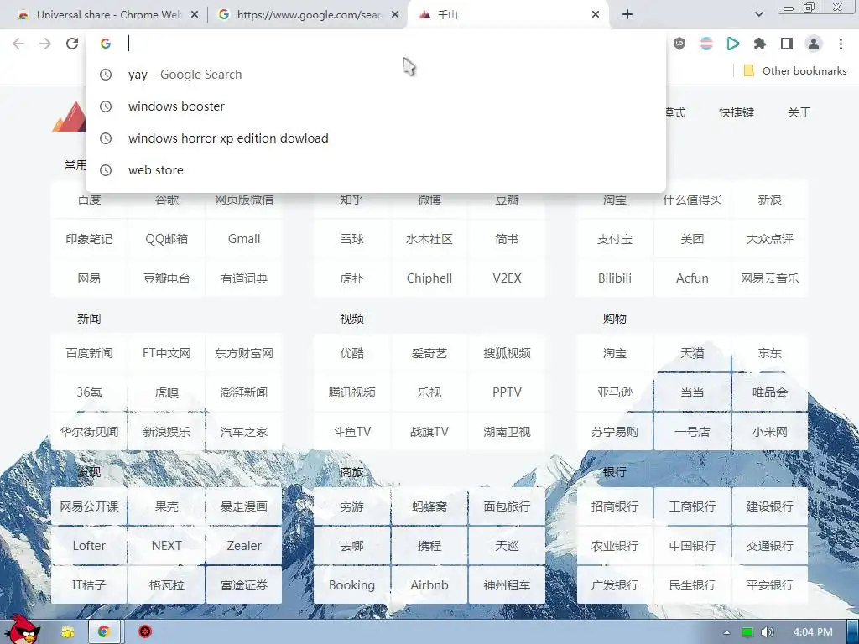
Task: Open the 支付宝 tile
Action: [x=614, y=239]
